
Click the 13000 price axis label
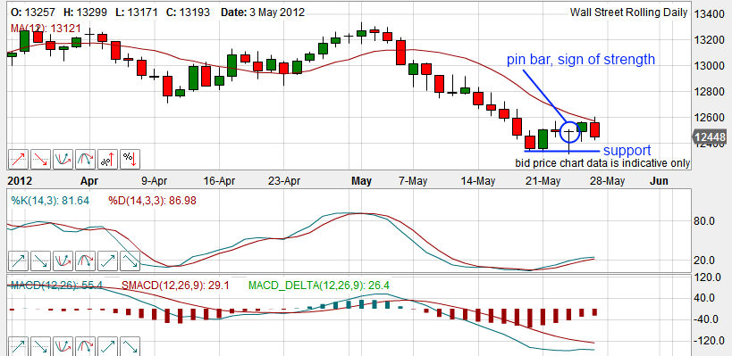[710, 66]
